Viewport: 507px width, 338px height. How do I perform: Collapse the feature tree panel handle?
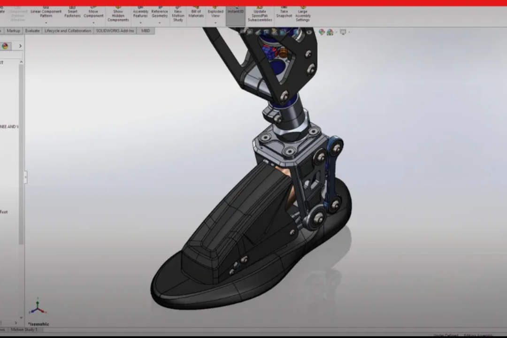pyautogui.click(x=25, y=177)
